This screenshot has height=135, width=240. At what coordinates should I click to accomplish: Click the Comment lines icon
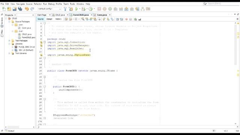(135, 19)
